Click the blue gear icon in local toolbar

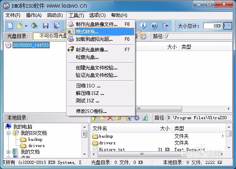(x=136, y=118)
